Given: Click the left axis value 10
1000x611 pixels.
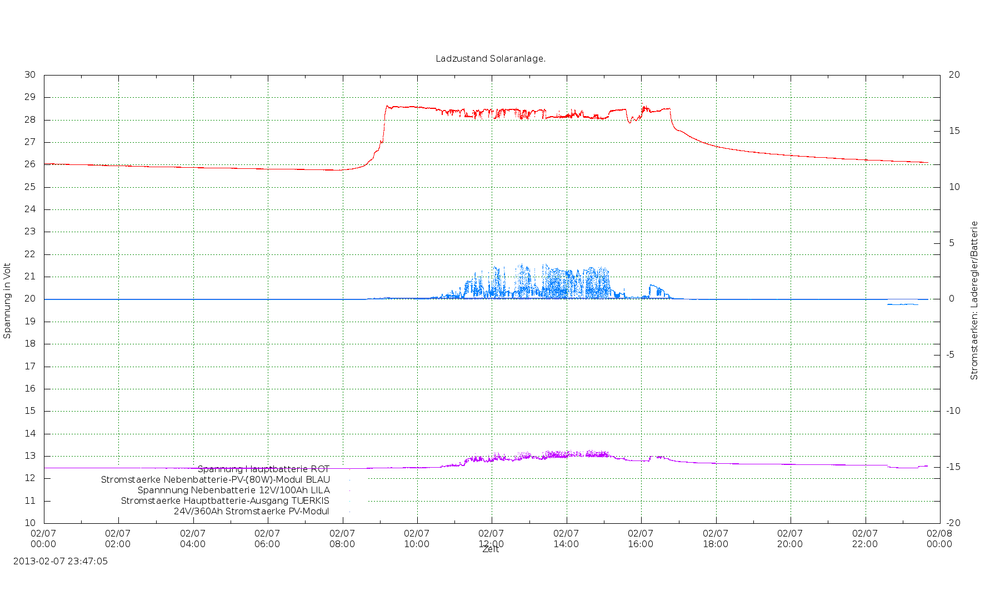Looking at the screenshot, I should pos(30,523).
